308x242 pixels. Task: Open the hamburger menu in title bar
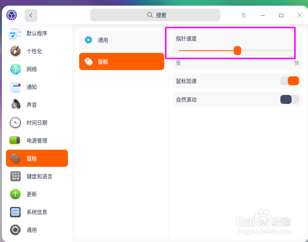point(243,15)
